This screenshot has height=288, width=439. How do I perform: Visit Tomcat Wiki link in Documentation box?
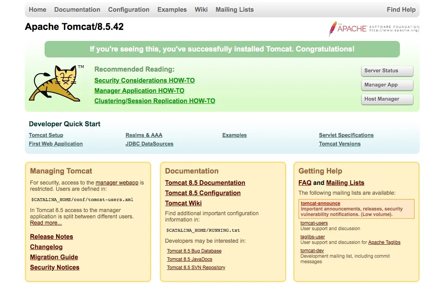(183, 203)
